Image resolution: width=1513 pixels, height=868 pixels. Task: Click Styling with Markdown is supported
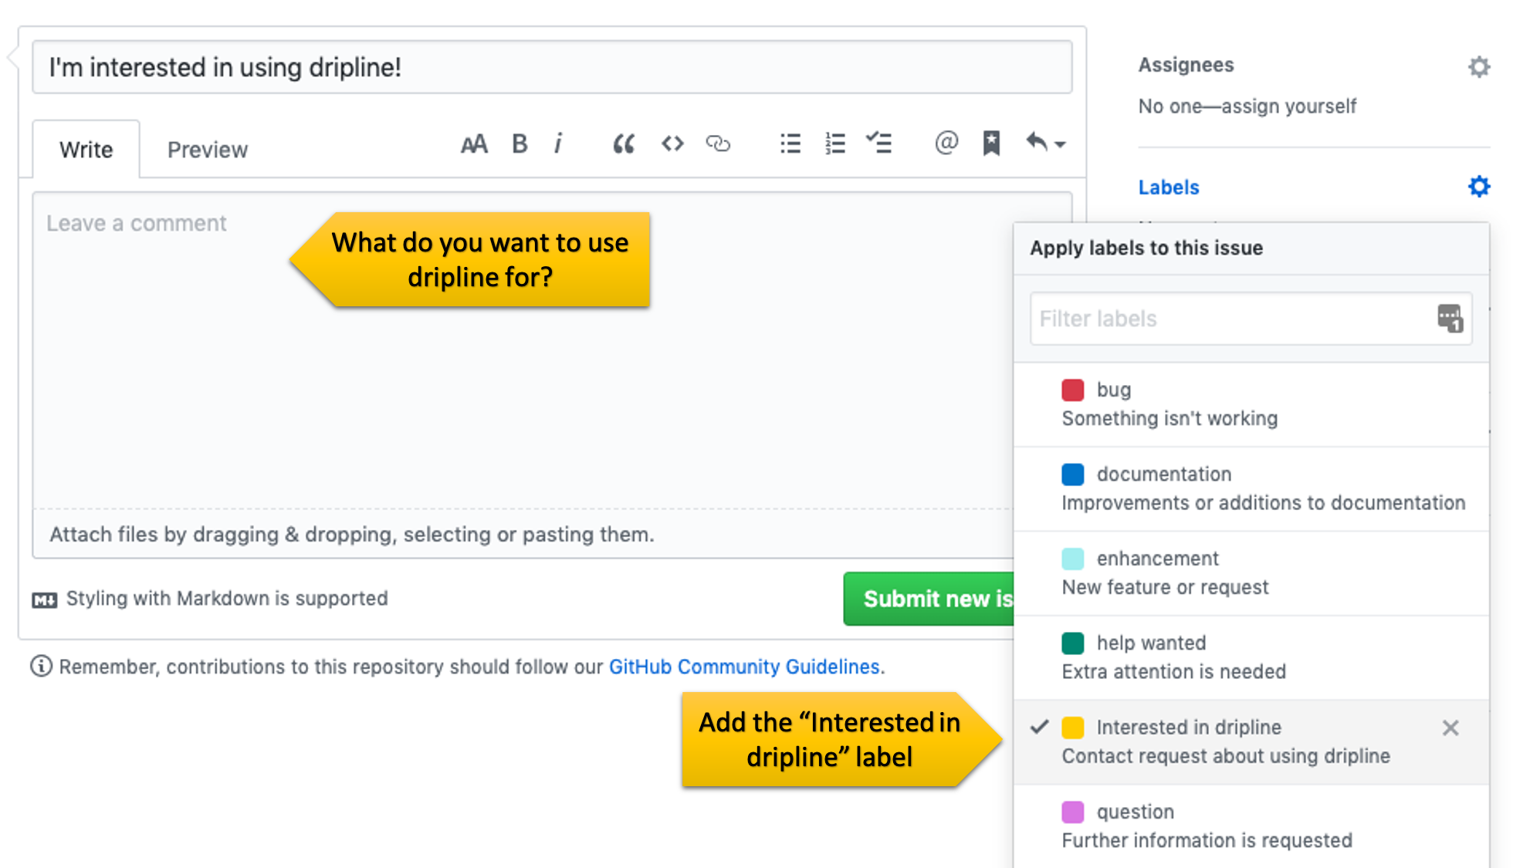point(227,599)
